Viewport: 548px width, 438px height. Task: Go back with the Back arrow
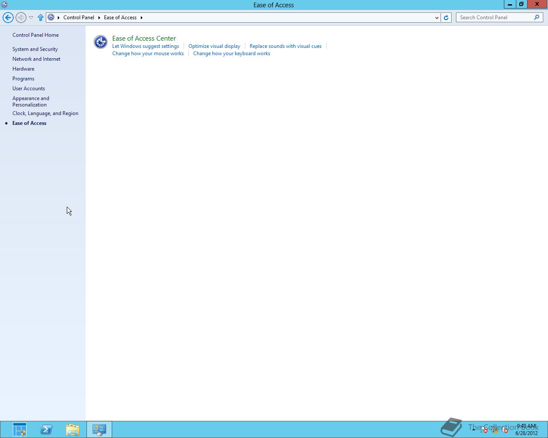pos(8,18)
